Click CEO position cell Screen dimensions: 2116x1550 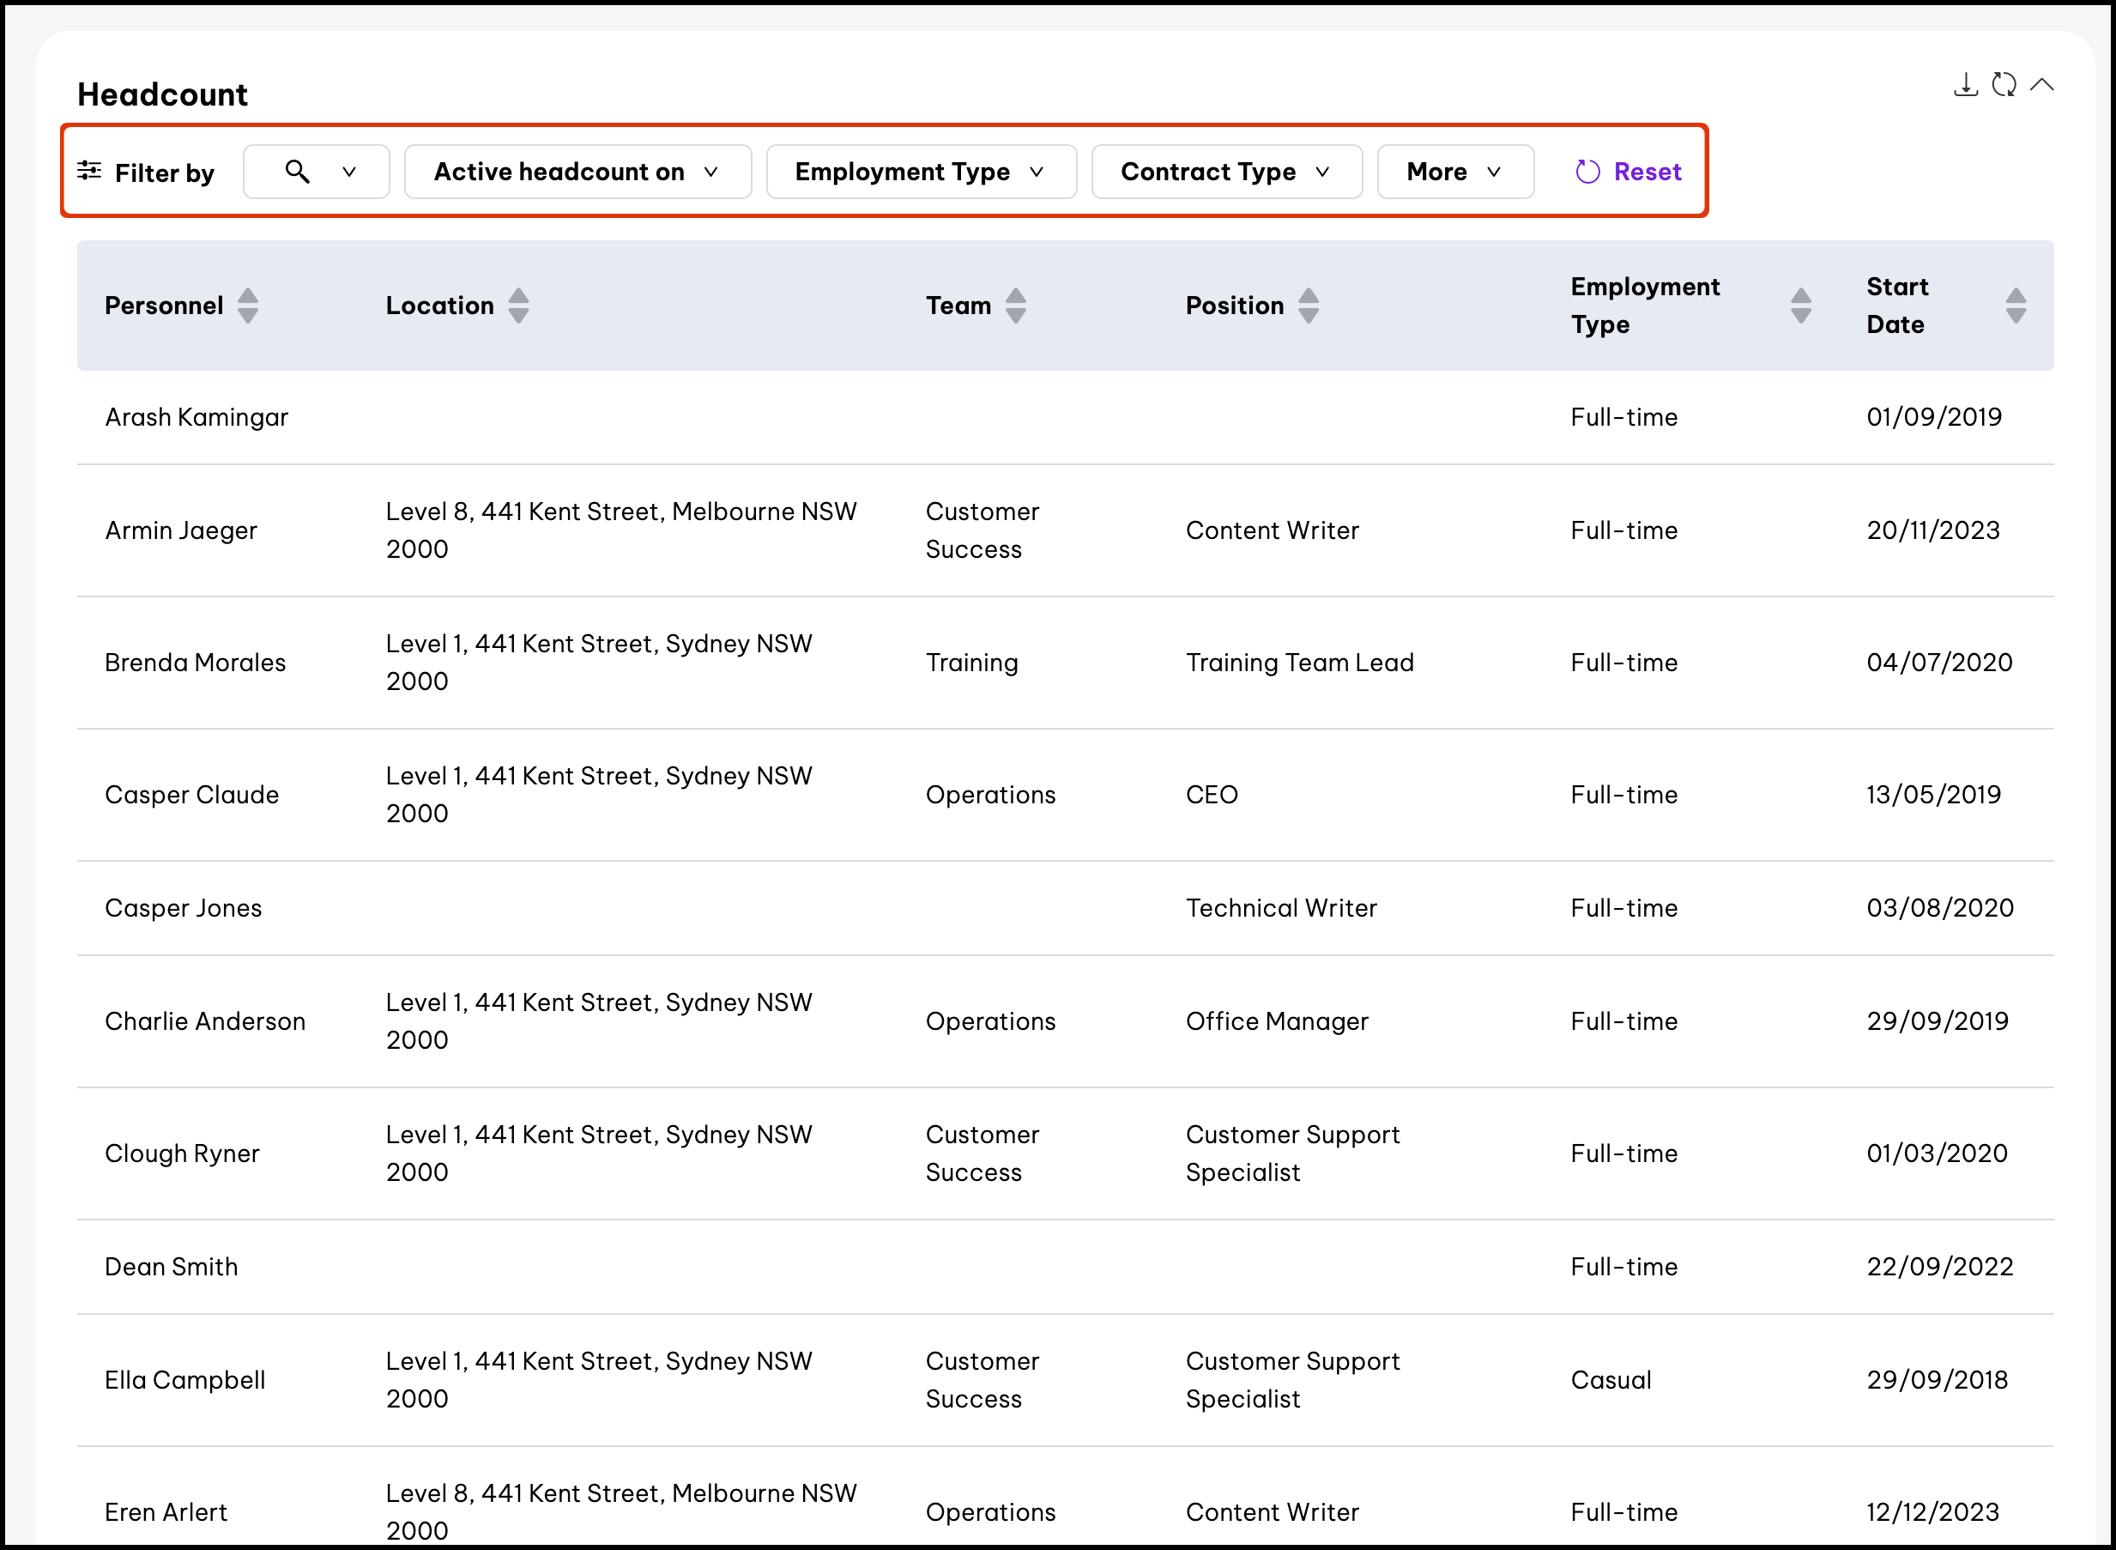point(1212,795)
